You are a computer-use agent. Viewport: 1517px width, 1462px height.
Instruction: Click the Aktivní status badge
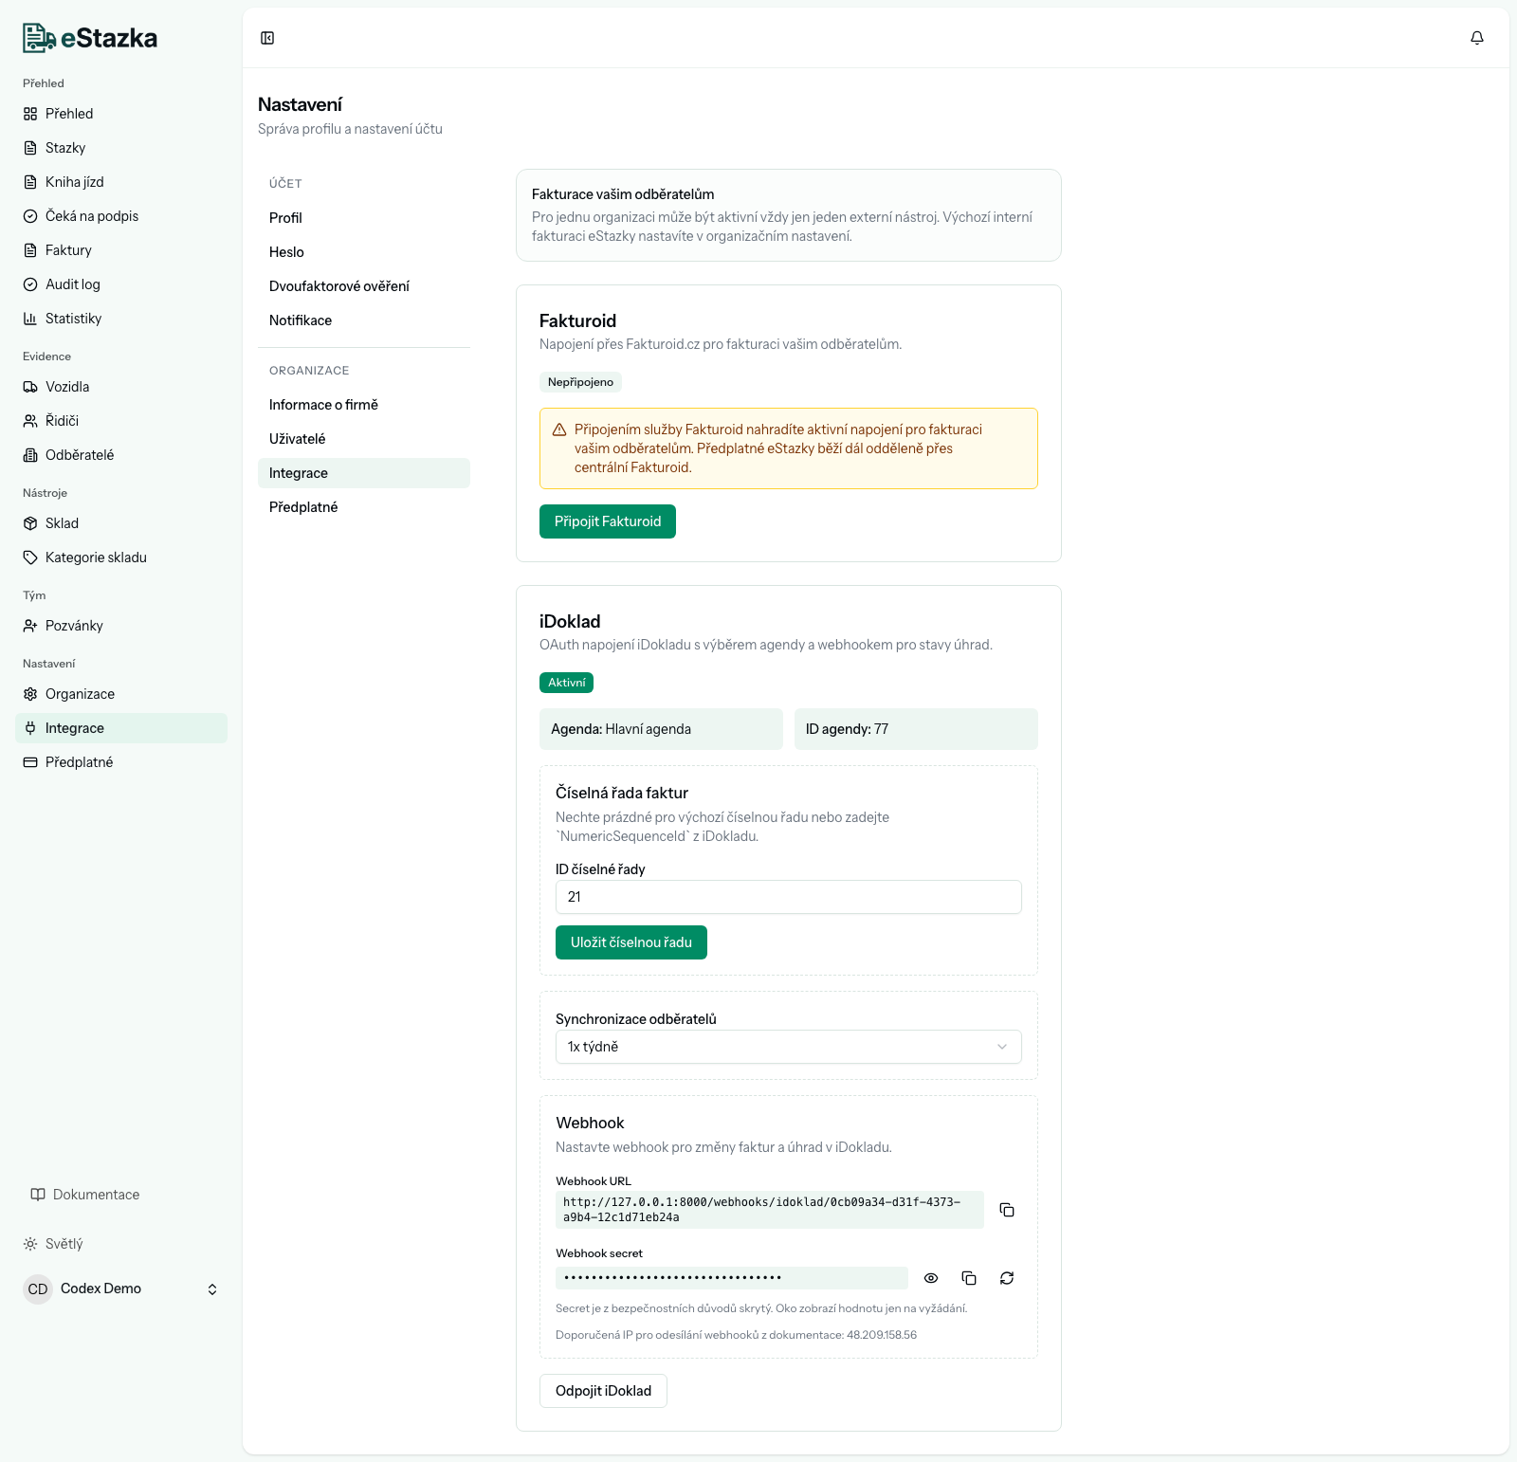point(567,683)
